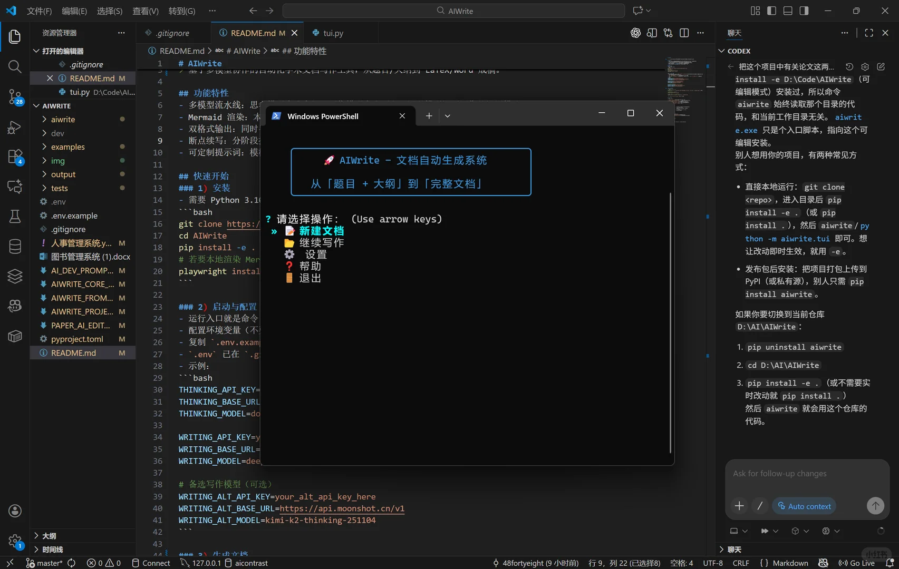The height and width of the screenshot is (569, 899).
Task: Click the split editor right icon
Action: (684, 33)
